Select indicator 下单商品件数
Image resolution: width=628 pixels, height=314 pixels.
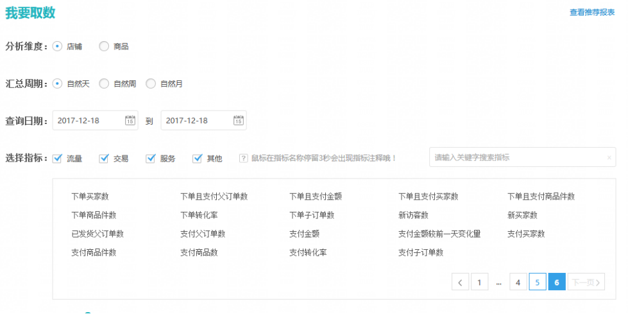tap(94, 215)
